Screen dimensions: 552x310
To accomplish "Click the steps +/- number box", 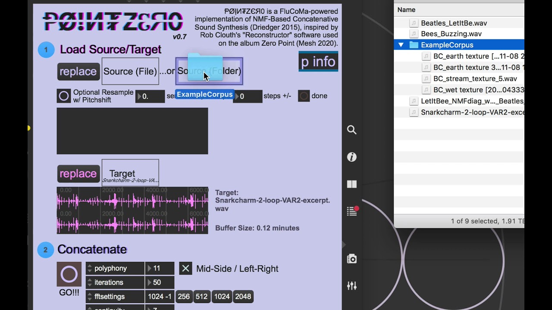I will [248, 96].
